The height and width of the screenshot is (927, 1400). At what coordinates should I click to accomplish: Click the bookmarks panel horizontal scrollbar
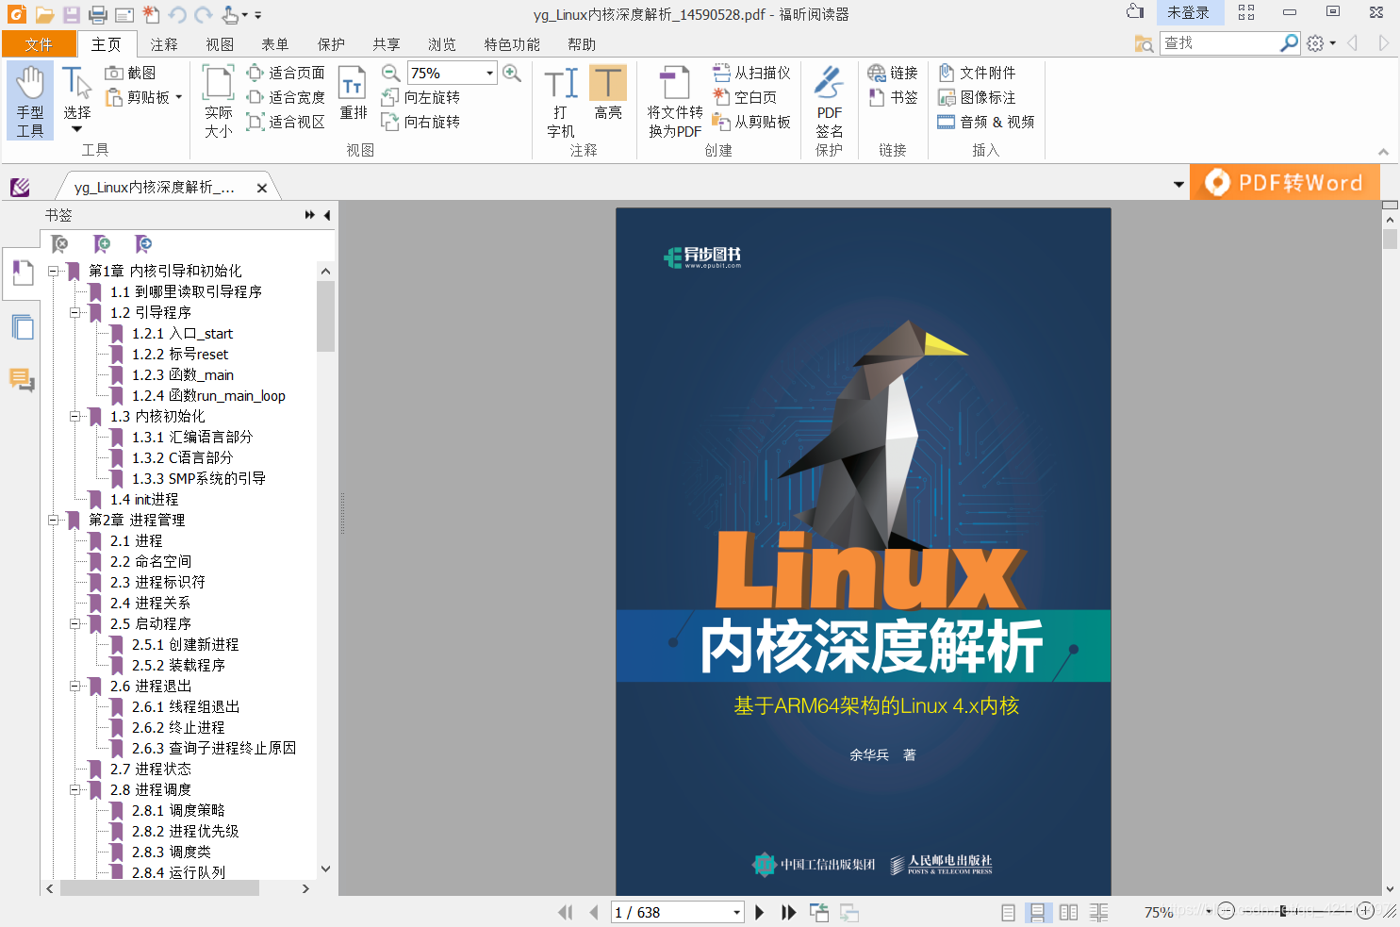point(159,888)
